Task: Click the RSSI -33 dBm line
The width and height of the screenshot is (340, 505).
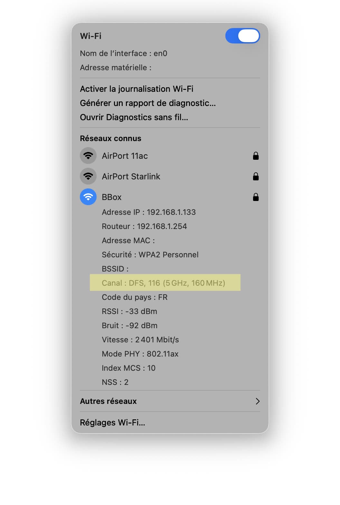Action: tap(129, 311)
